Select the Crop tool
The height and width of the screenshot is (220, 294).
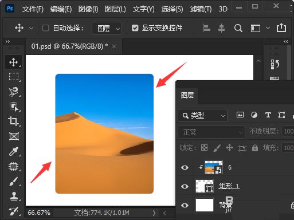tap(14, 121)
